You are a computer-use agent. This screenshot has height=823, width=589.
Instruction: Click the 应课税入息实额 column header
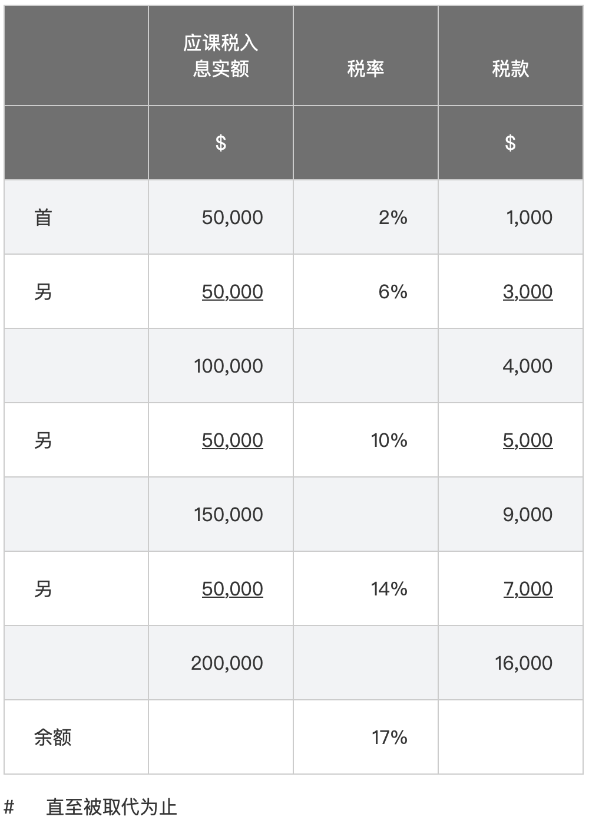click(x=221, y=56)
